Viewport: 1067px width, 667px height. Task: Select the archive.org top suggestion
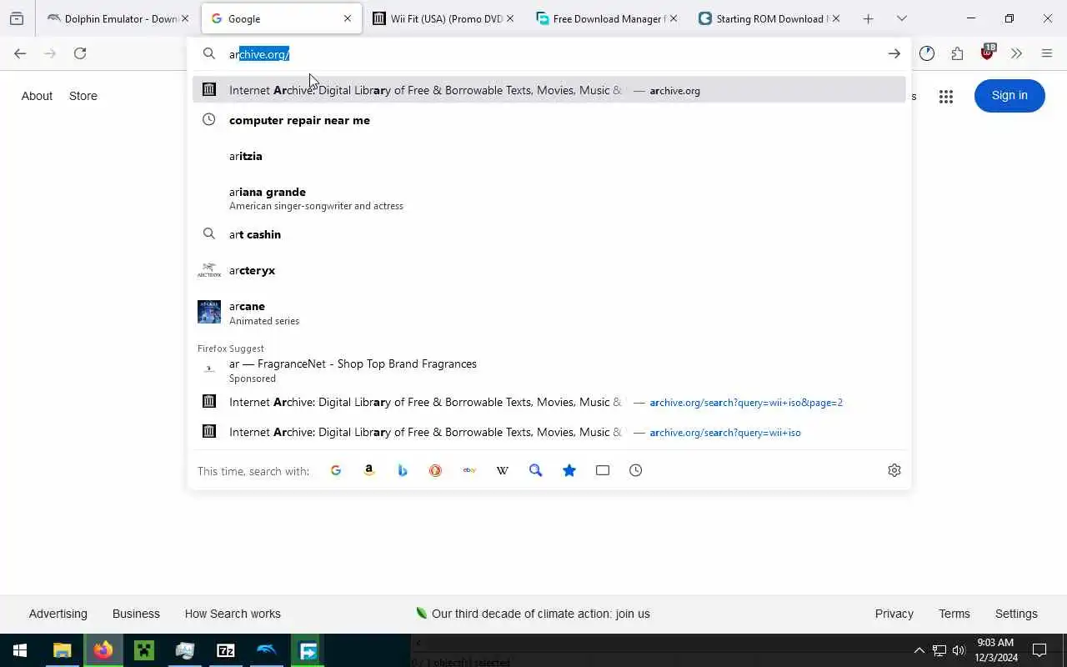[x=549, y=90]
